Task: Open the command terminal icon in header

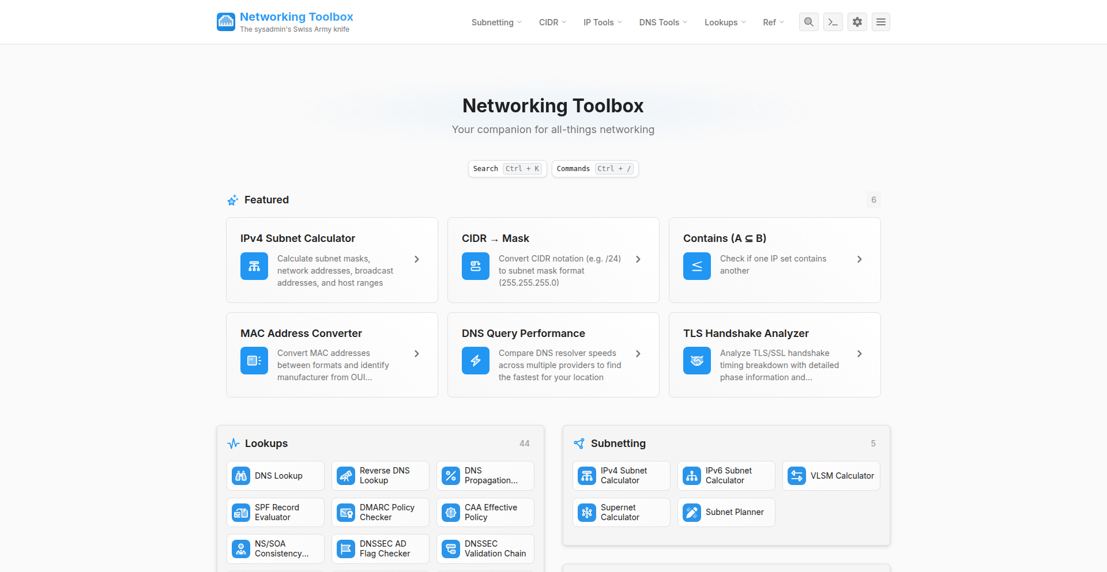Action: [833, 22]
